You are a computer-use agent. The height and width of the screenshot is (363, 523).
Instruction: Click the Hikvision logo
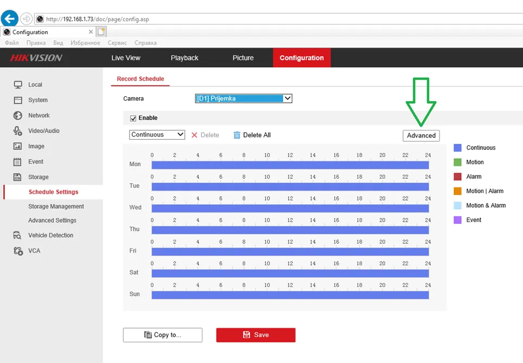click(36, 58)
